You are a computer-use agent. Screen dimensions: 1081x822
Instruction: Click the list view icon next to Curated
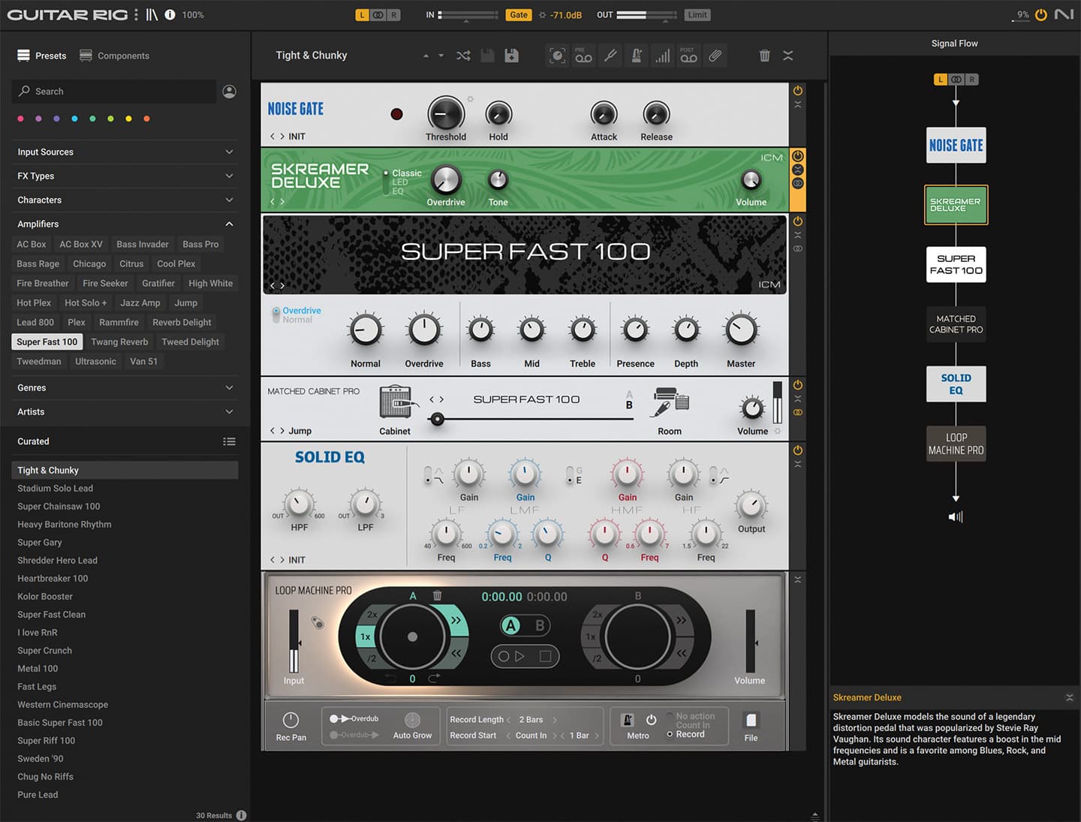(230, 441)
